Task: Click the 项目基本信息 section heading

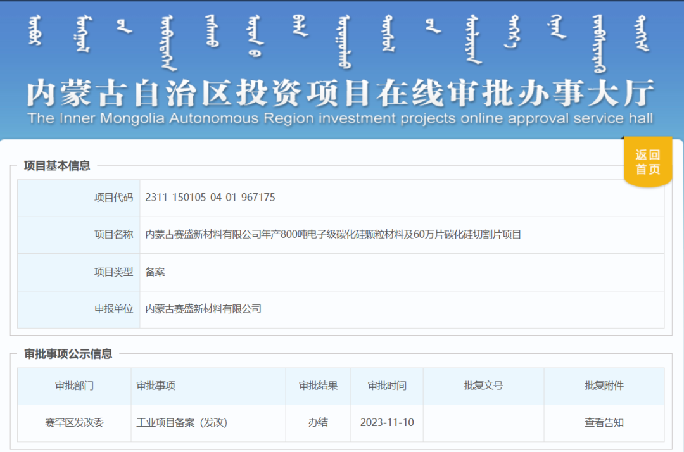Action: (x=57, y=166)
